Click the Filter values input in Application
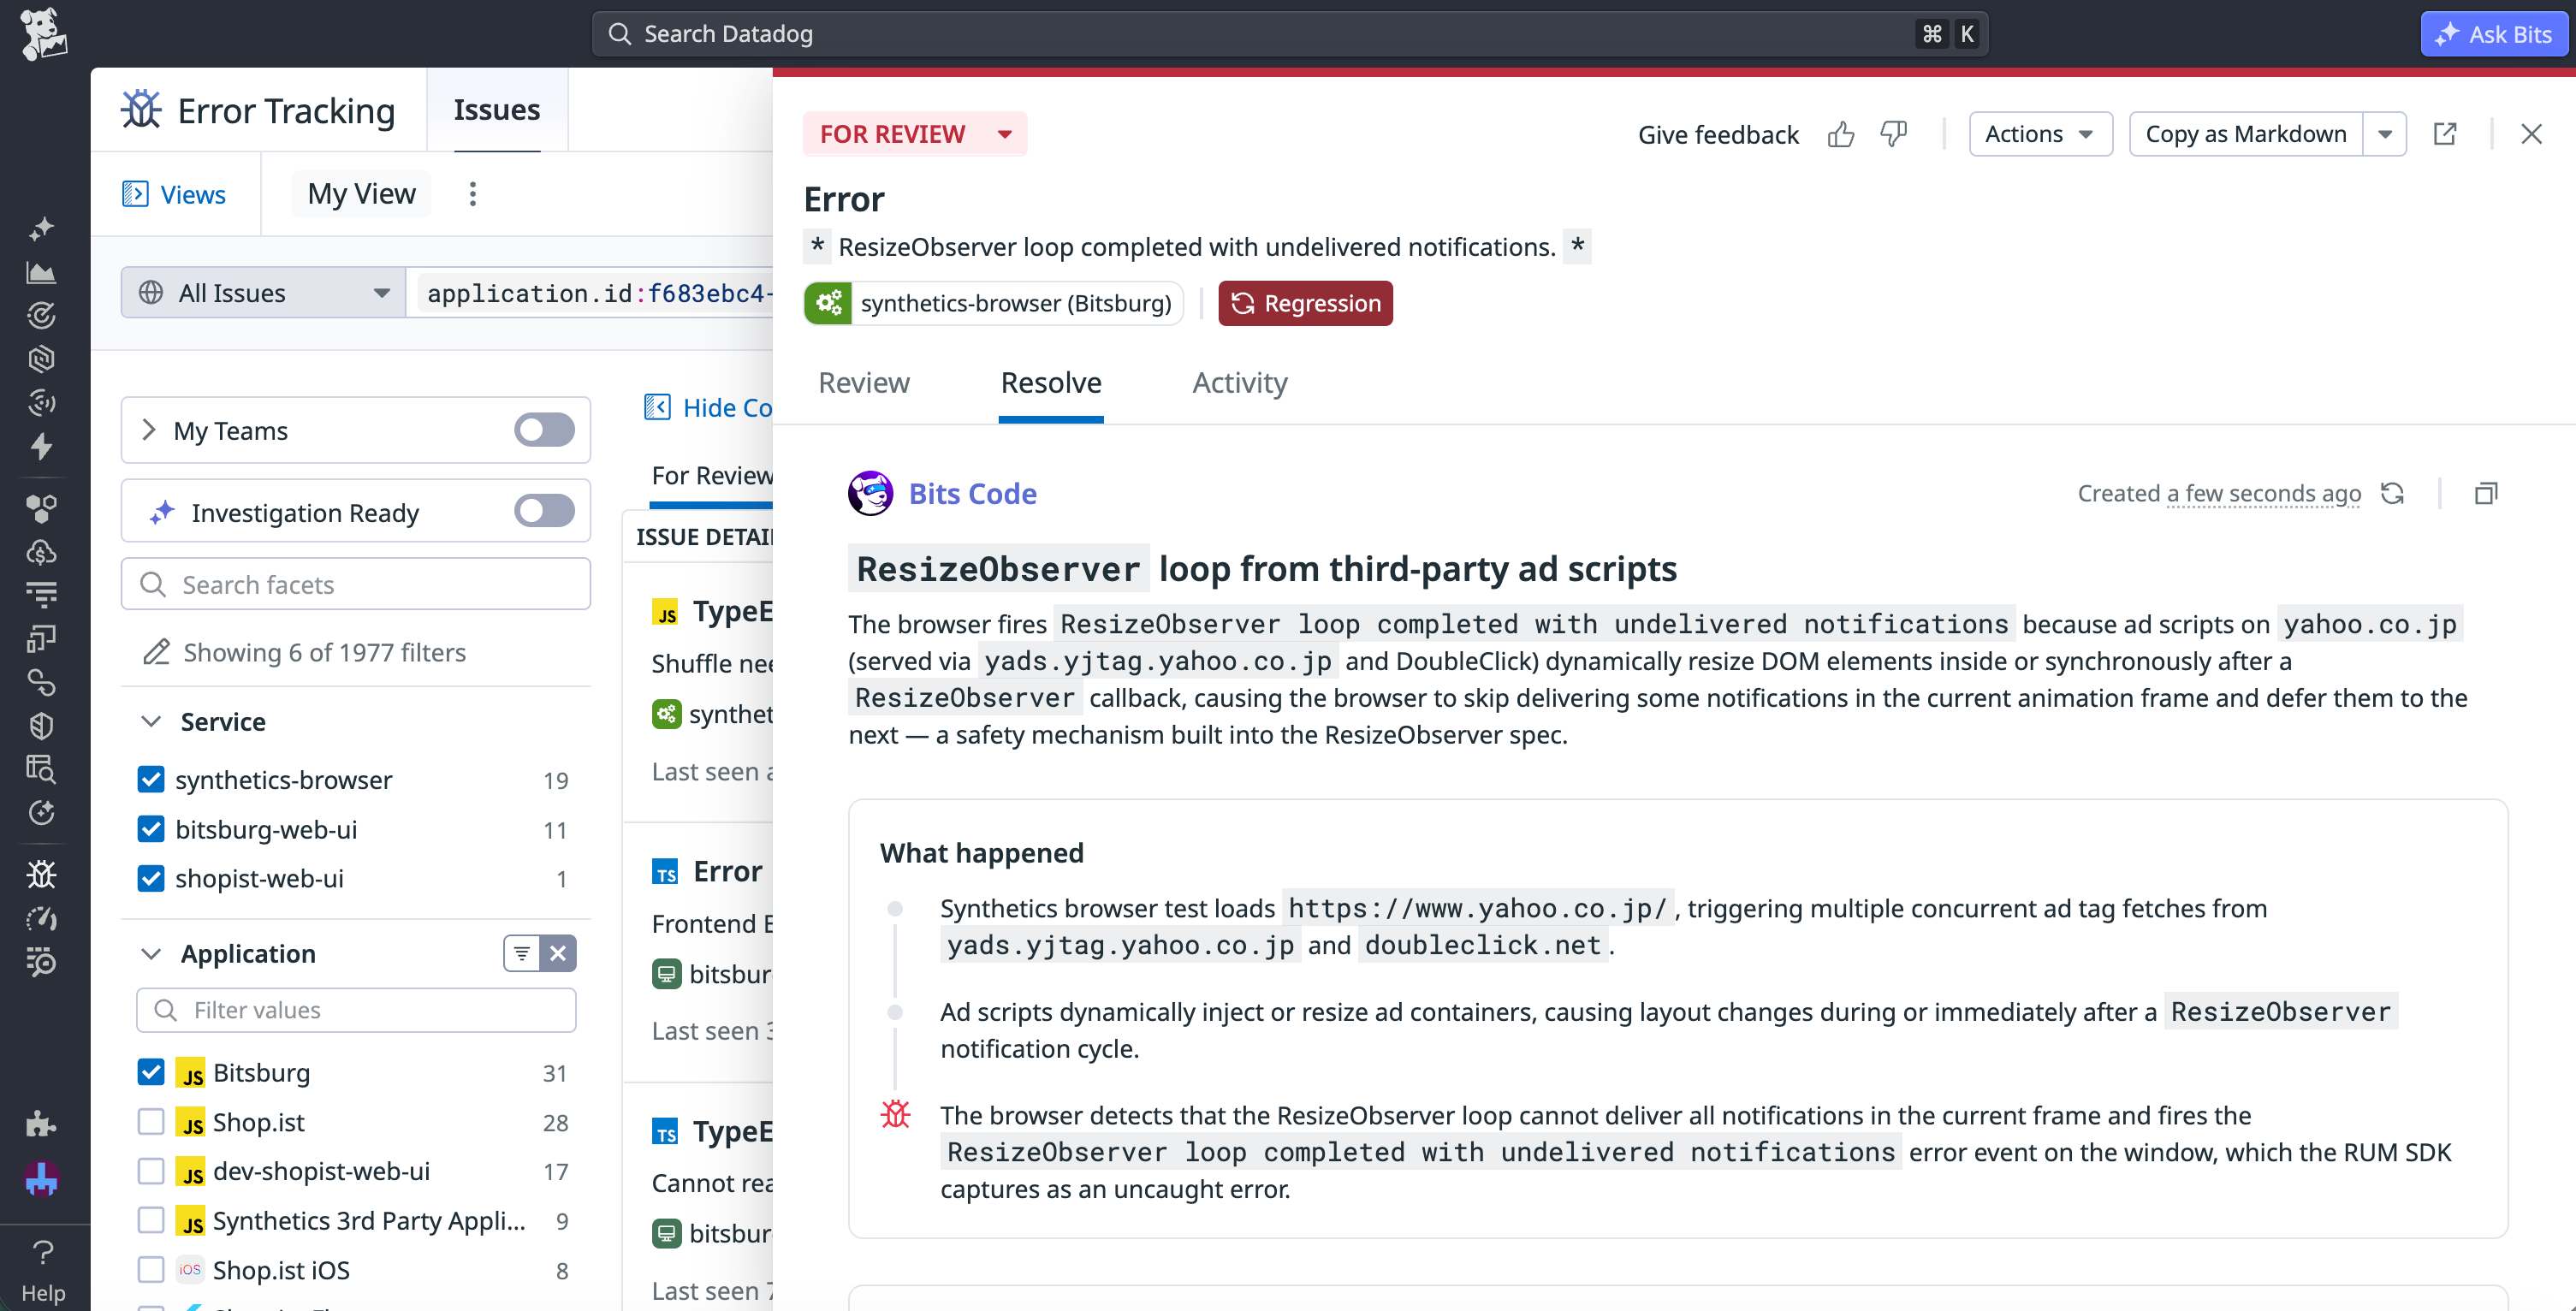 click(356, 1010)
